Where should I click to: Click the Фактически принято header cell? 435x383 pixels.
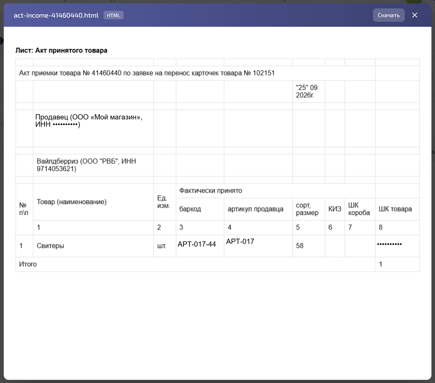[x=275, y=191]
